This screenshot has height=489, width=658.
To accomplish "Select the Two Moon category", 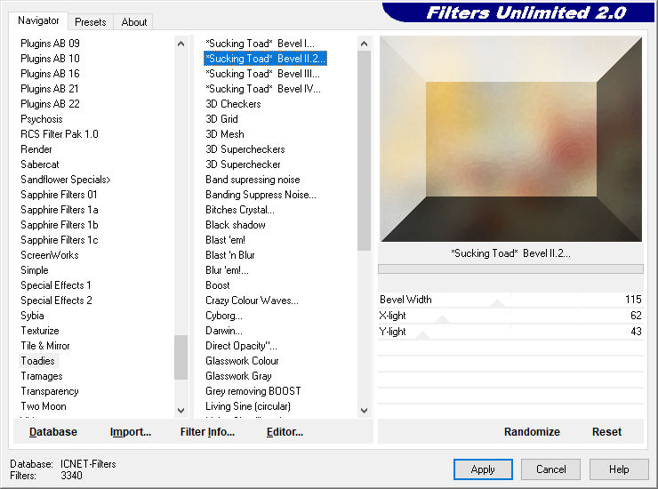I will [44, 406].
